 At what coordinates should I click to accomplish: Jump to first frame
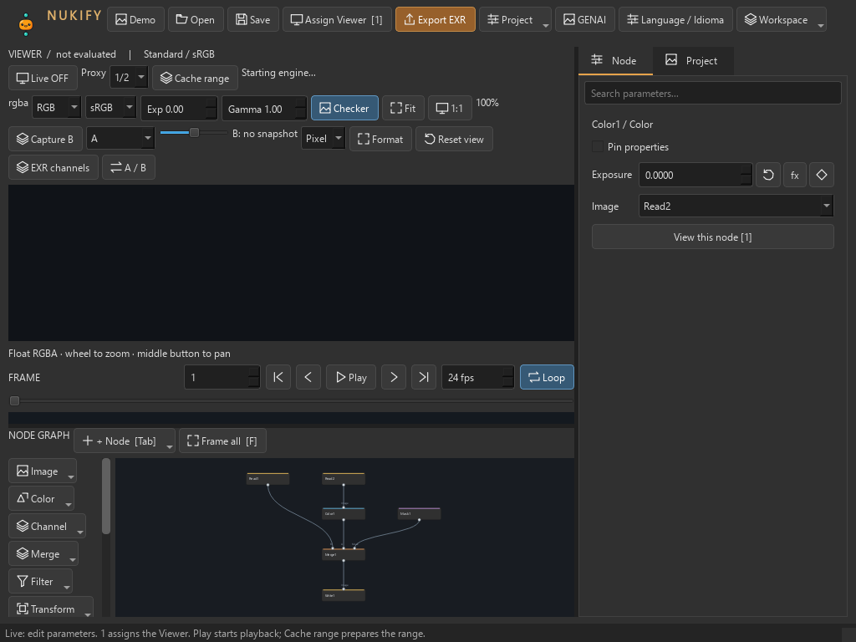pos(278,377)
